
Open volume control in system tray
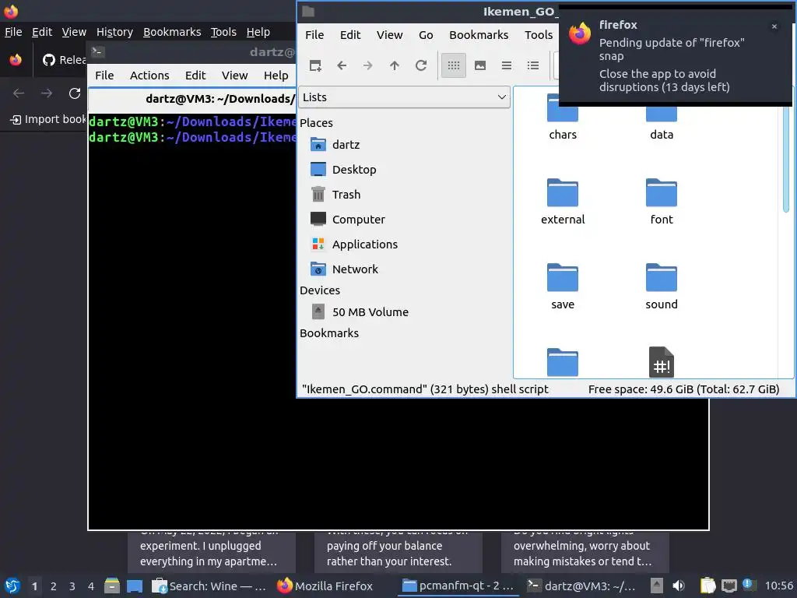[679, 586]
